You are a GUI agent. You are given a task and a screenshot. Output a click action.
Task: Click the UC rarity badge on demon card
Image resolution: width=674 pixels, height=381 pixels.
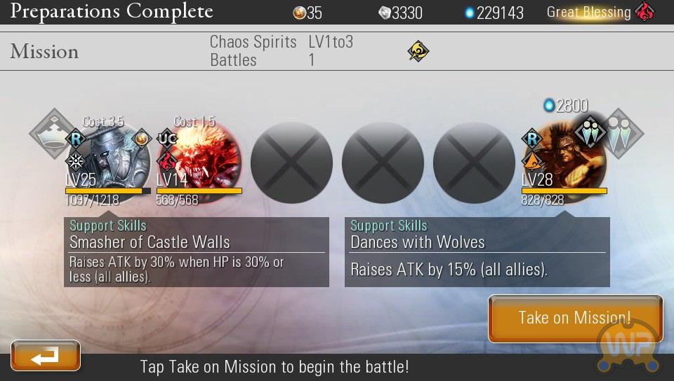[x=167, y=139]
